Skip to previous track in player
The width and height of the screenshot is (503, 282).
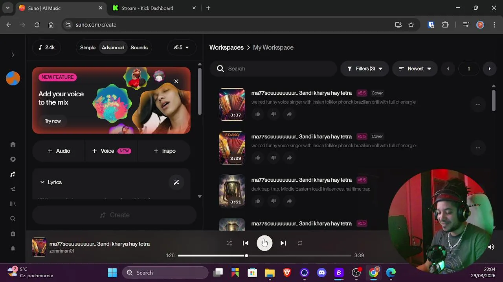coord(246,243)
